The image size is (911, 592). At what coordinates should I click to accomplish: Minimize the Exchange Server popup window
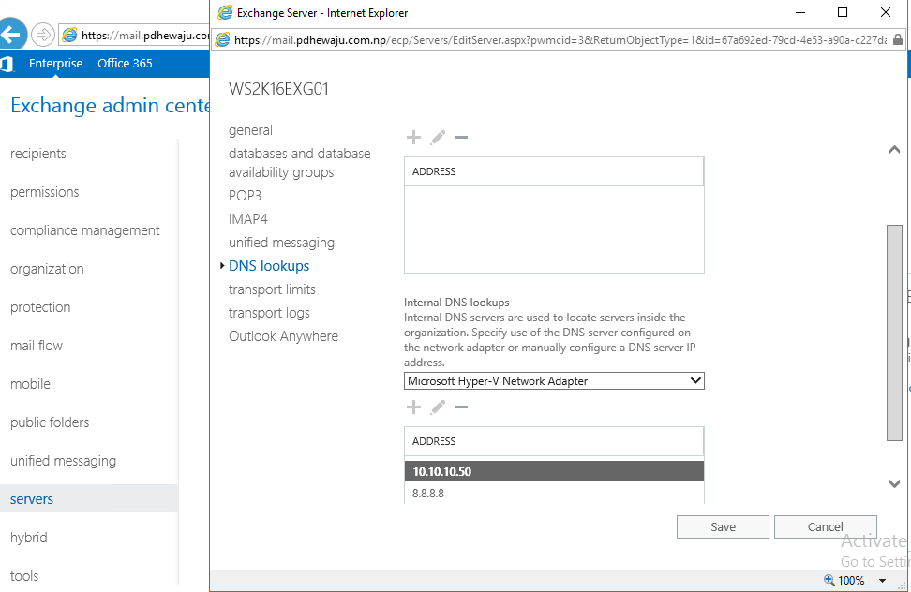pos(800,12)
